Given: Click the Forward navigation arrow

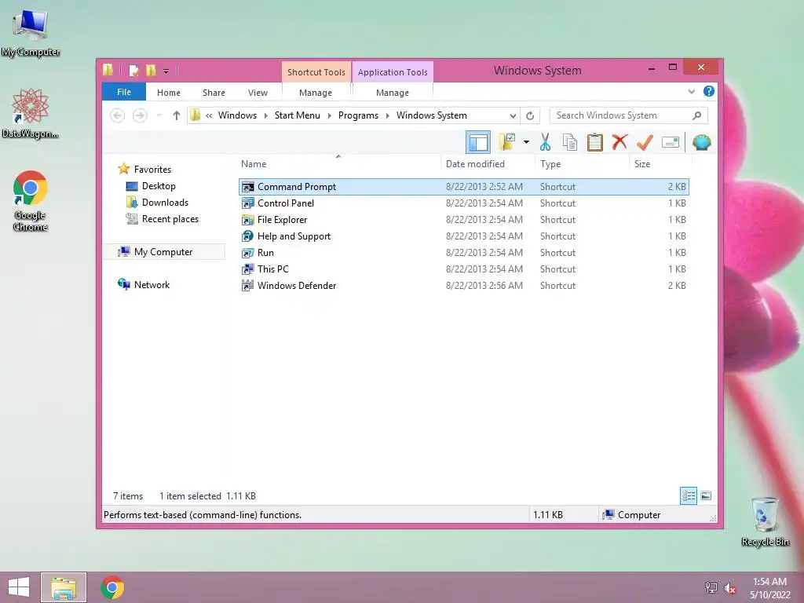Looking at the screenshot, I should pos(140,115).
